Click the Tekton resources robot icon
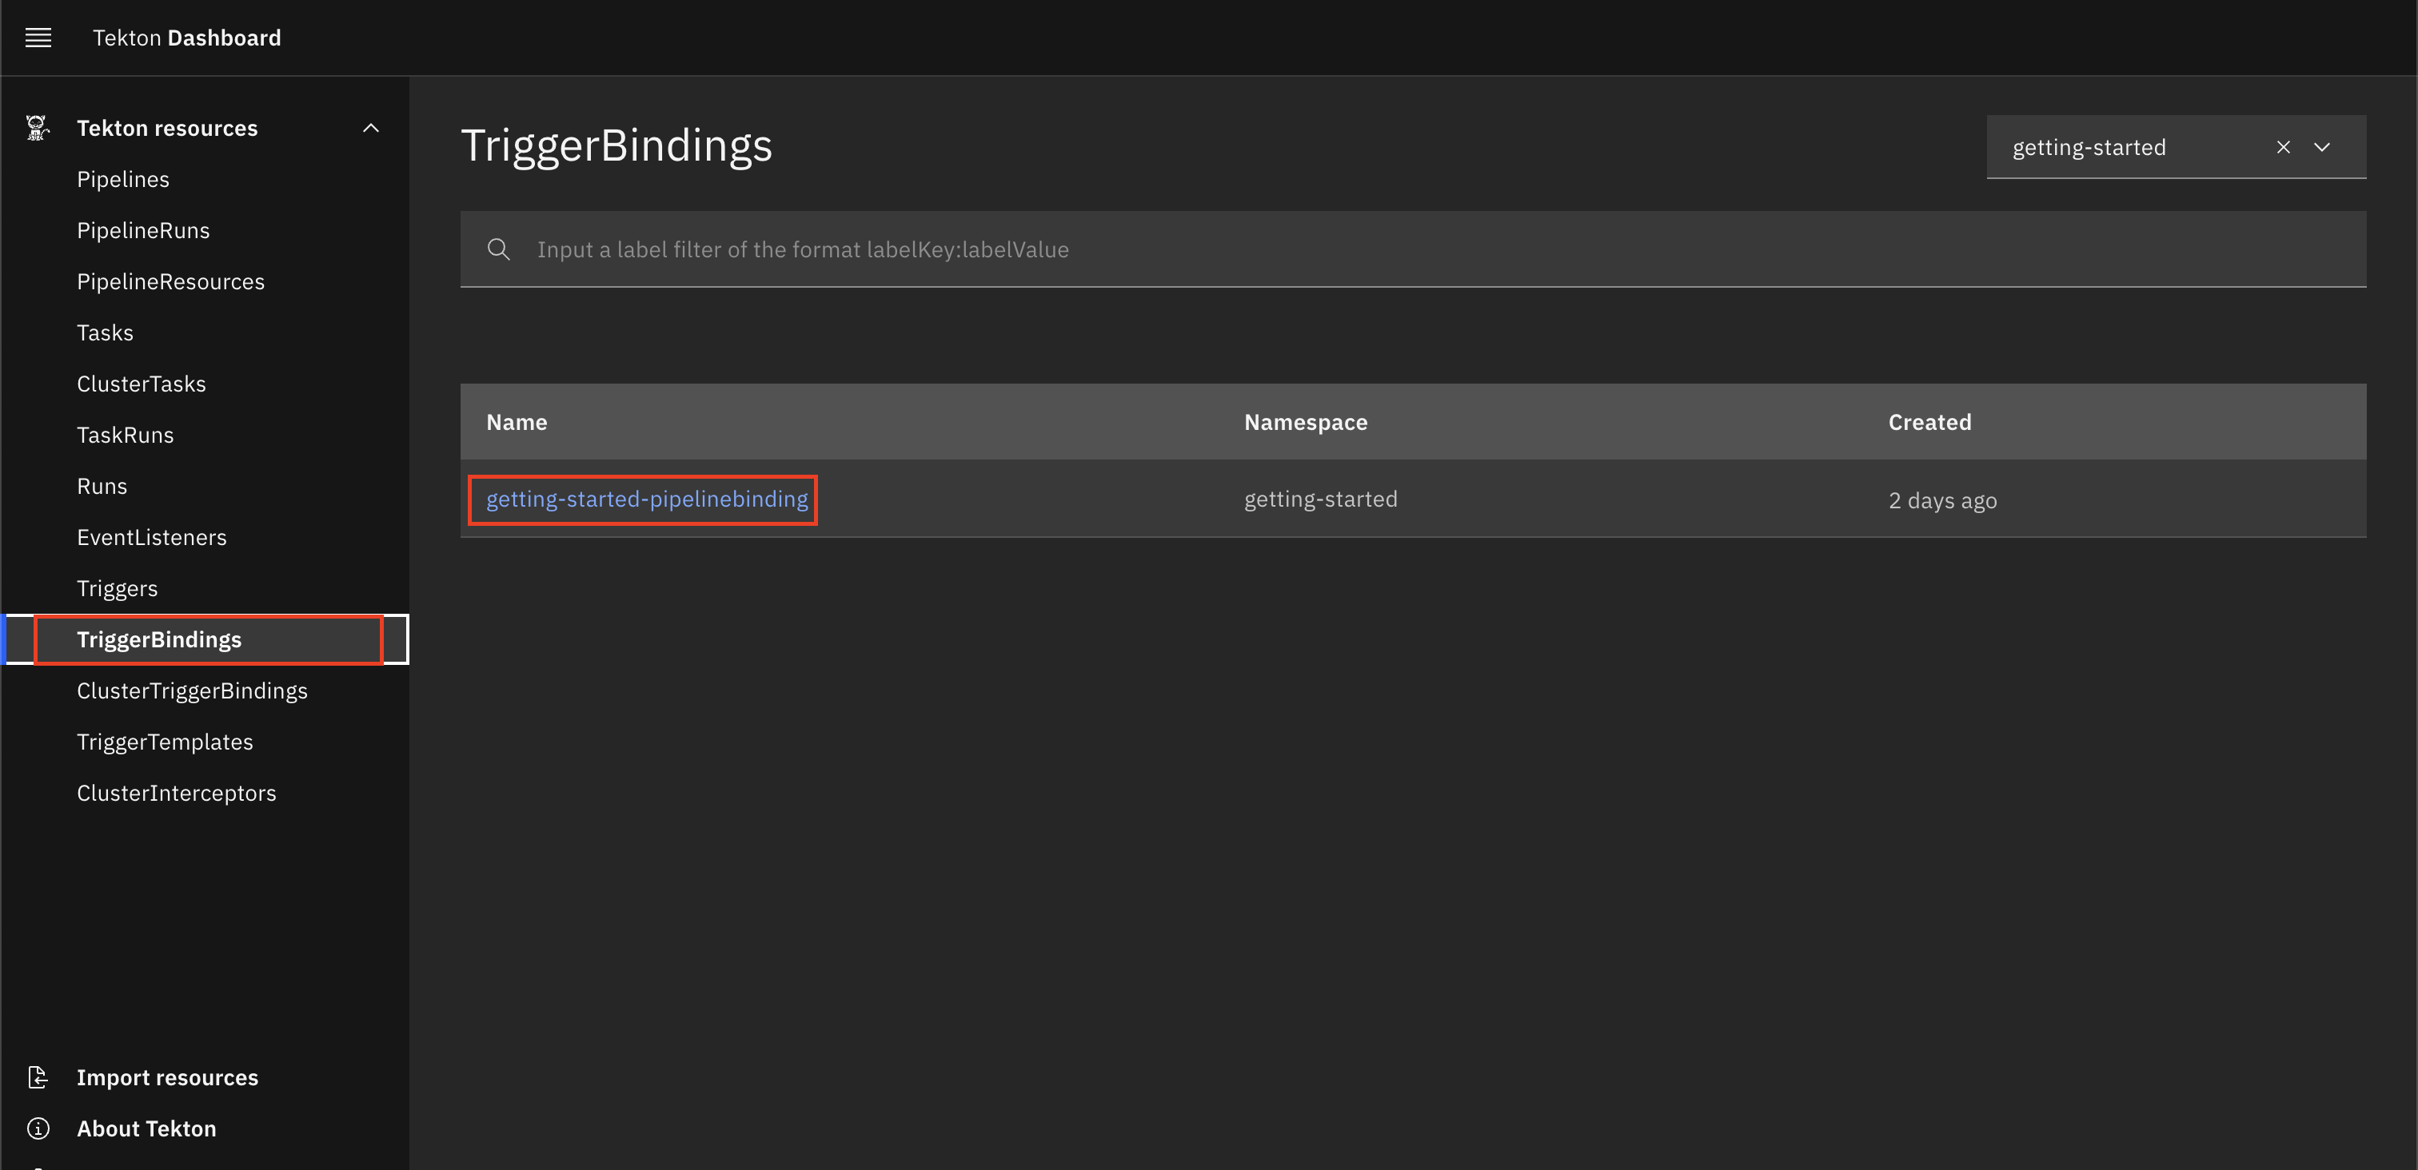 coord(38,128)
